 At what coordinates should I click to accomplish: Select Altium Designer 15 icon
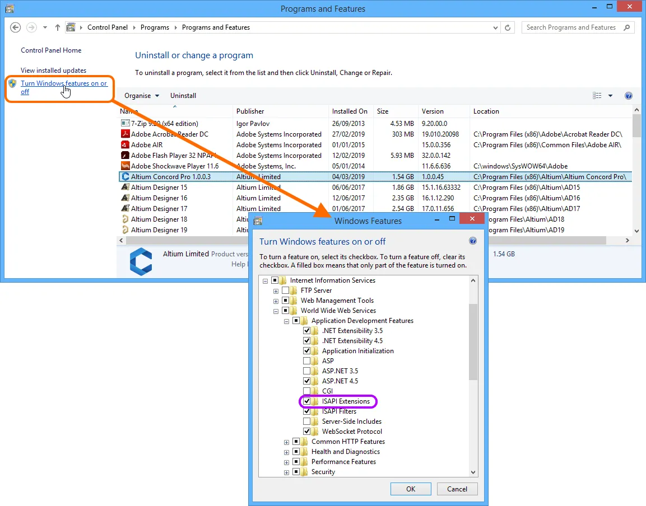pyautogui.click(x=126, y=187)
